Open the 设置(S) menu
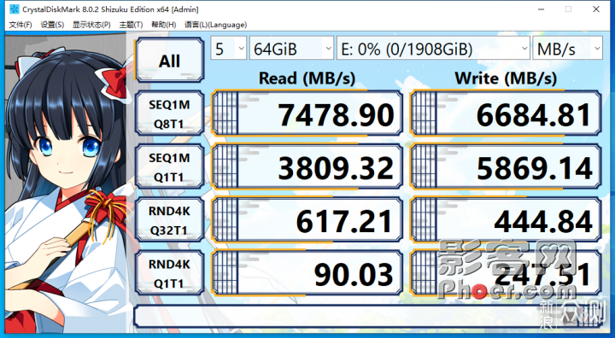This screenshot has height=338, width=615. (52, 25)
